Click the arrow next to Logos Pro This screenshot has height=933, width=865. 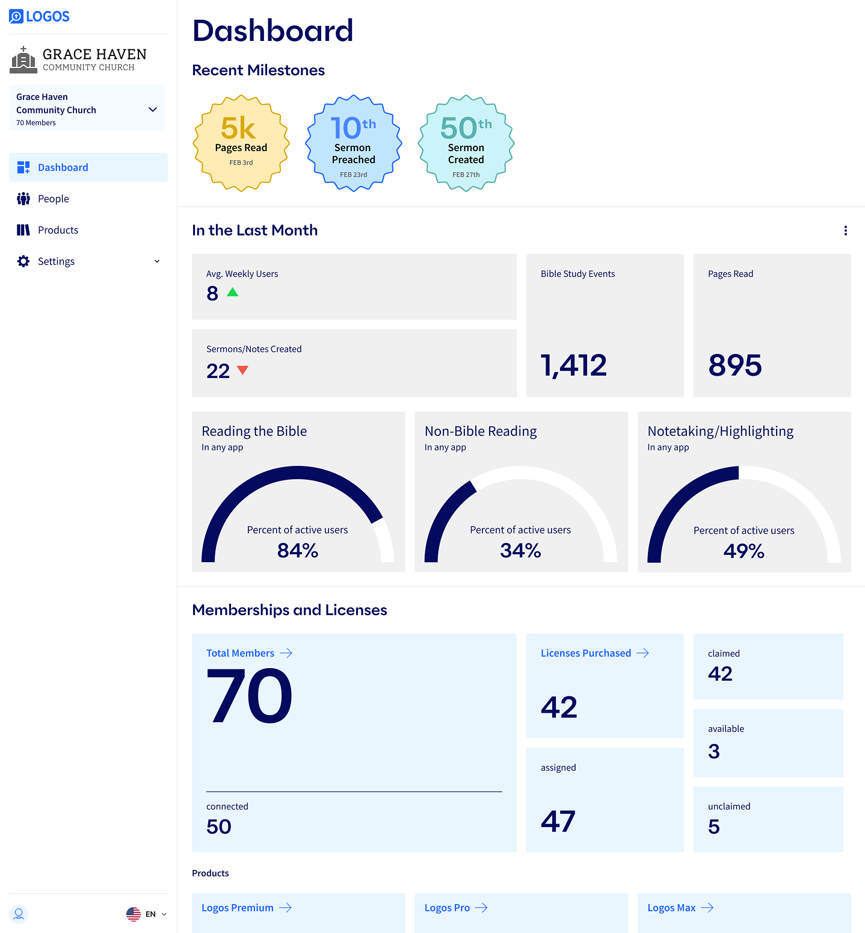point(481,908)
